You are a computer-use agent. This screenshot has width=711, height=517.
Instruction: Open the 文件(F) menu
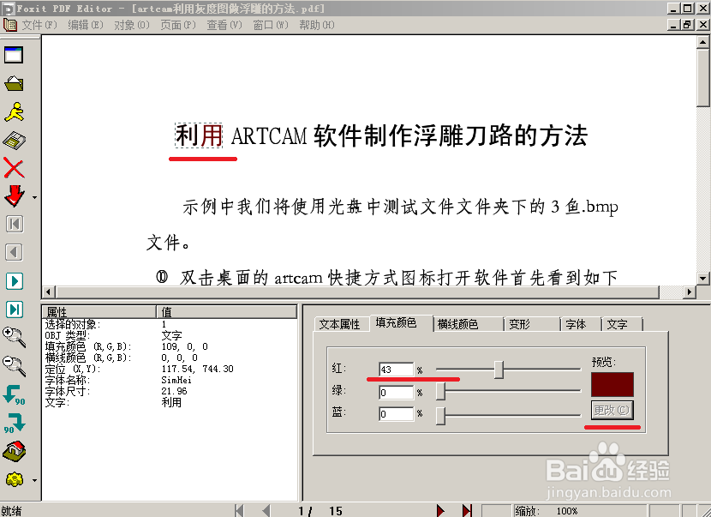tap(39, 25)
